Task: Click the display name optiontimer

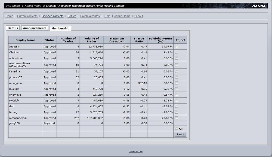Action: (x=17, y=58)
